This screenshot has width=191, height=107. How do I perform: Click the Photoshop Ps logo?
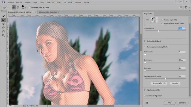point(3,2)
